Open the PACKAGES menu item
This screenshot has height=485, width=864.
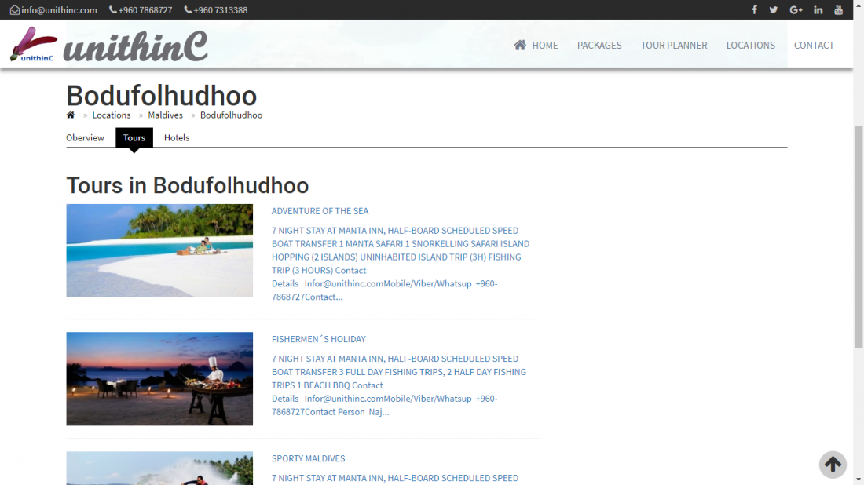(x=599, y=46)
